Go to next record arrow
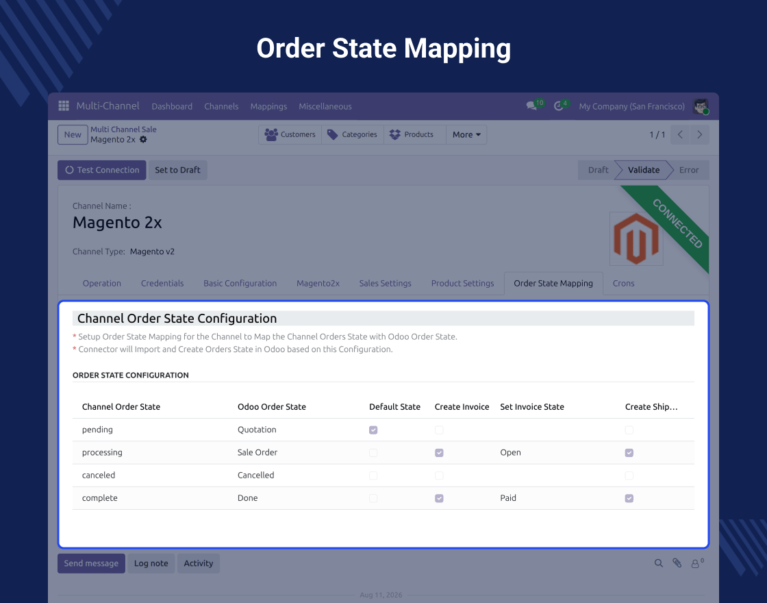 tap(699, 134)
